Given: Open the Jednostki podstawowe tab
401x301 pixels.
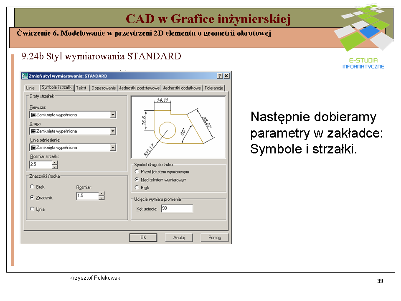Looking at the screenshot, I should click(139, 88).
